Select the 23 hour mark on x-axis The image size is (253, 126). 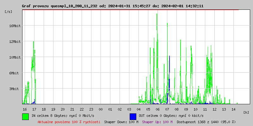(x=91, y=109)
